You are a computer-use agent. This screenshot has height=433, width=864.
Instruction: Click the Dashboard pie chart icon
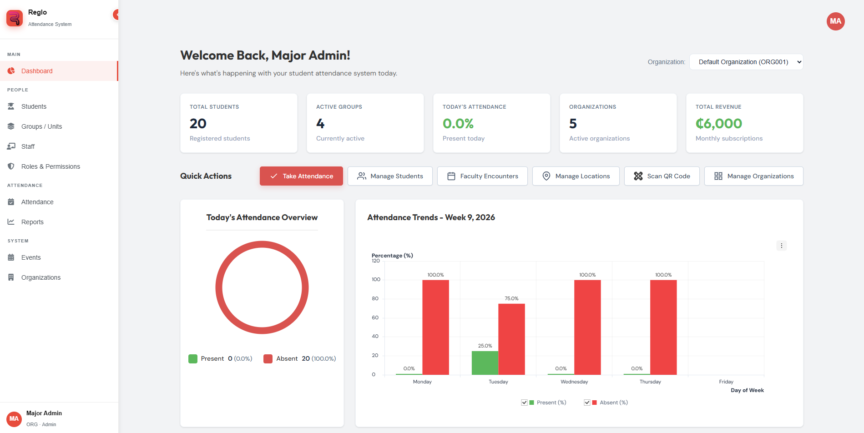[11, 71]
